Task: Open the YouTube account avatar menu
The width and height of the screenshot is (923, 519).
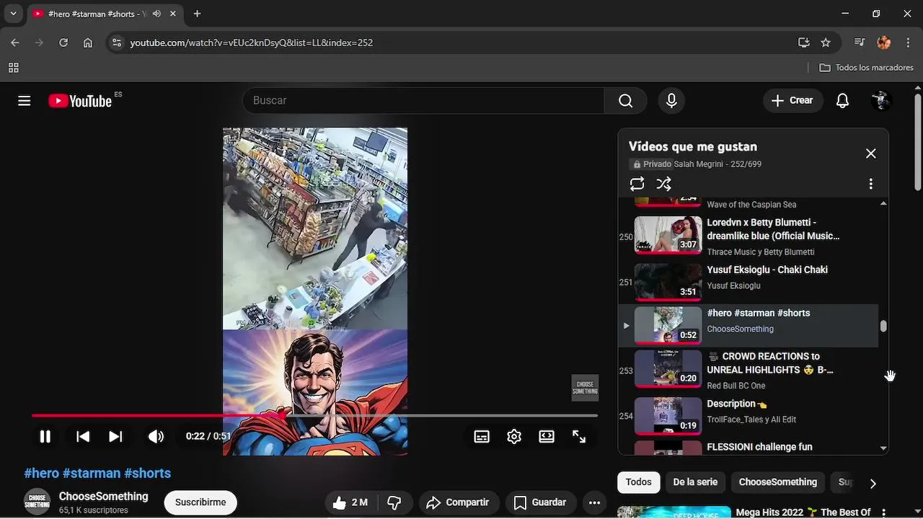Action: (x=880, y=101)
